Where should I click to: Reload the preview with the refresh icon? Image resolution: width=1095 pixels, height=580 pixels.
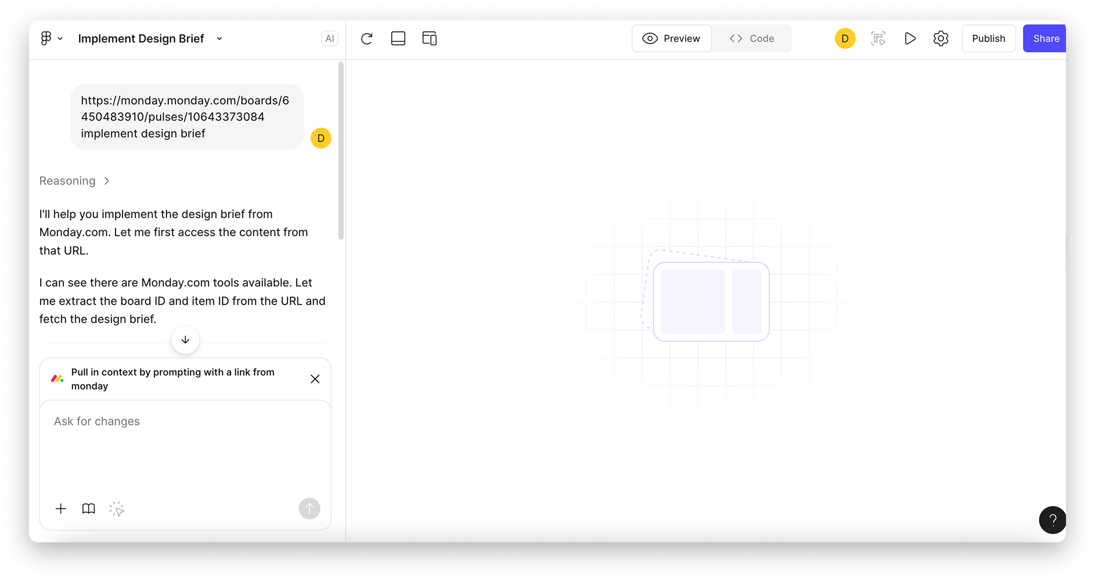pos(366,39)
